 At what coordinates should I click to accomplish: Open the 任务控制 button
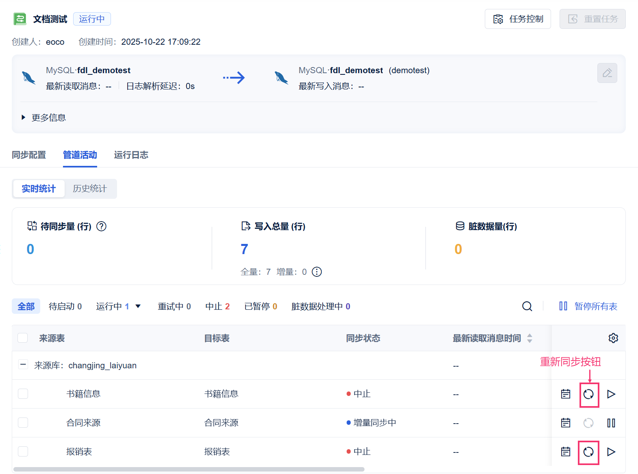coord(518,19)
